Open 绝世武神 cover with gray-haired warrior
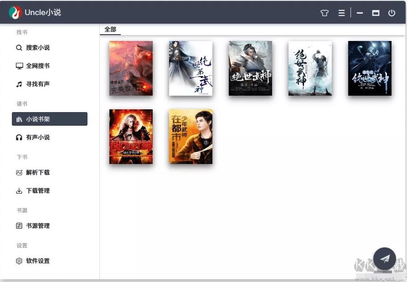This screenshot has height=282, width=407. (251, 68)
